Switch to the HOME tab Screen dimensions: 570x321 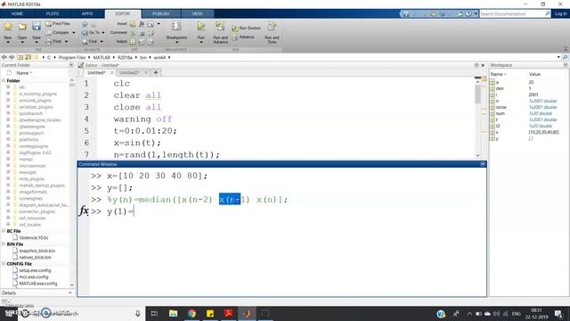tap(17, 14)
